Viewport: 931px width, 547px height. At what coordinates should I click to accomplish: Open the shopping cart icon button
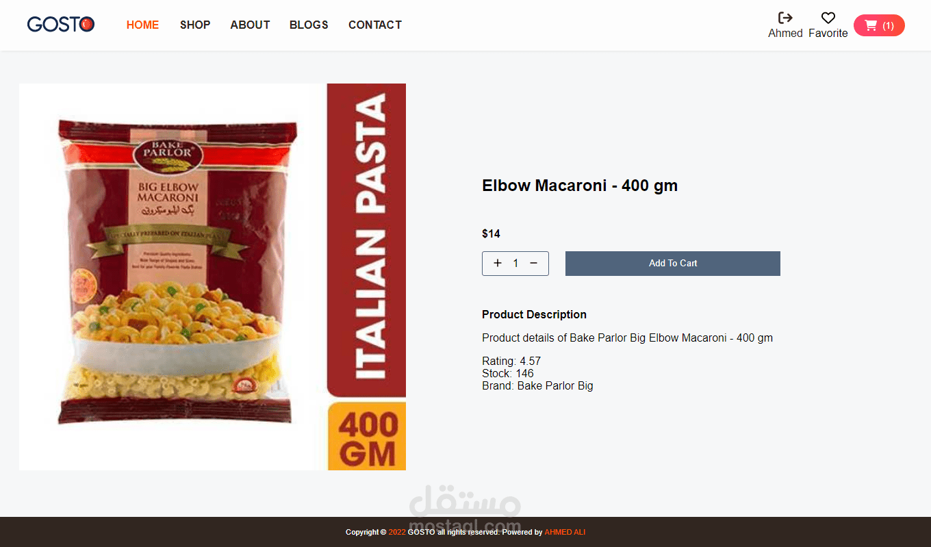click(871, 25)
